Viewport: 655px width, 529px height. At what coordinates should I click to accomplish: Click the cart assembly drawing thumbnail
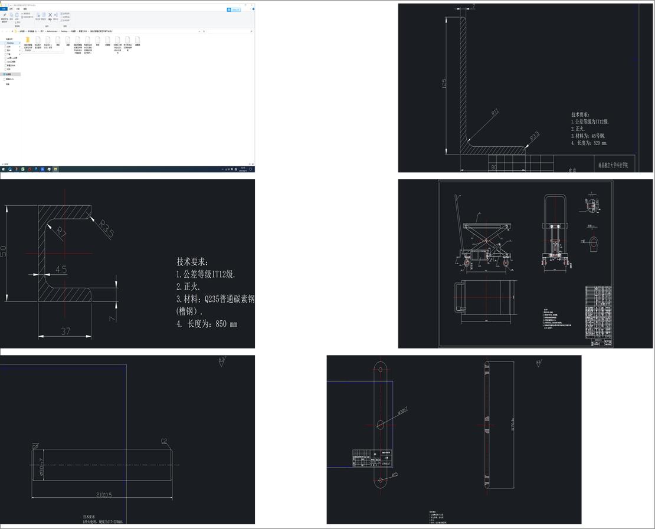point(526,264)
